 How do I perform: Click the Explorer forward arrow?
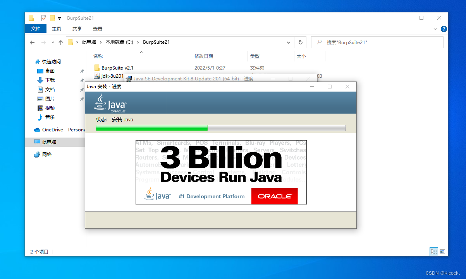[44, 43]
